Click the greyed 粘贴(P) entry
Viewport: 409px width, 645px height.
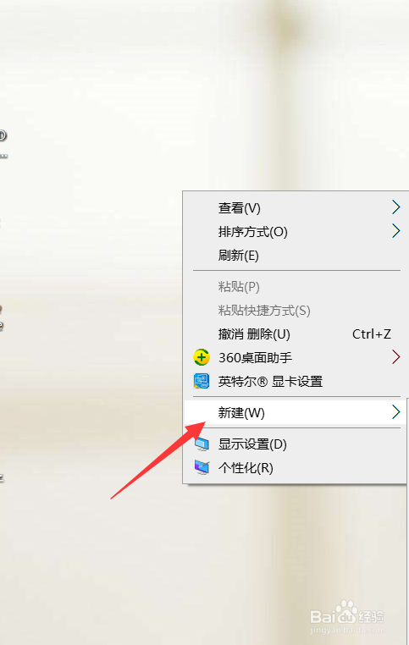(x=295, y=287)
